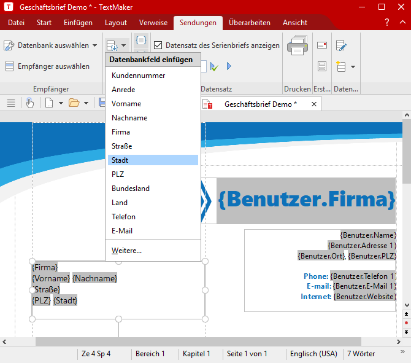Expand the open folder dropdown arrow
The height and width of the screenshot is (363, 411).
86,103
